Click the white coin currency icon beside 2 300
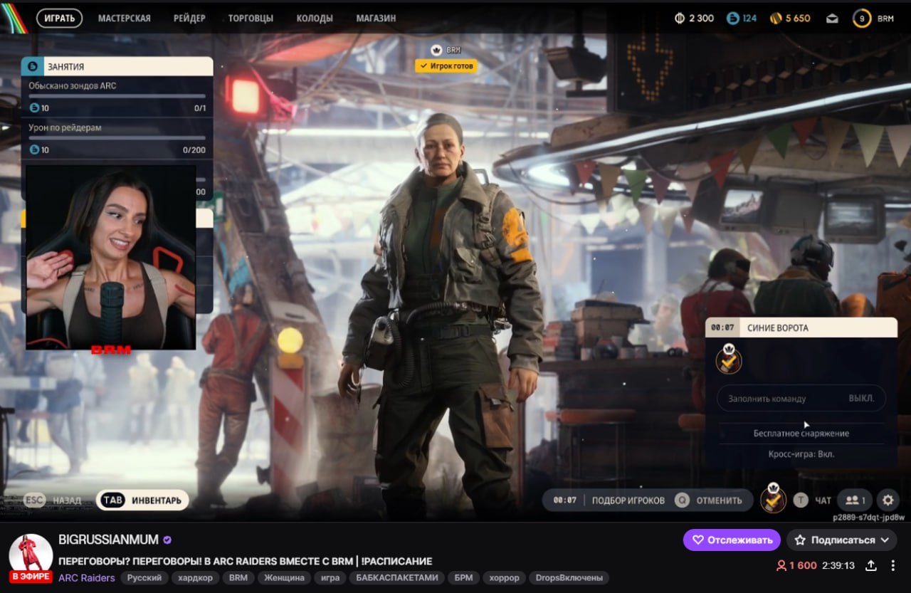911x593 pixels. click(680, 19)
